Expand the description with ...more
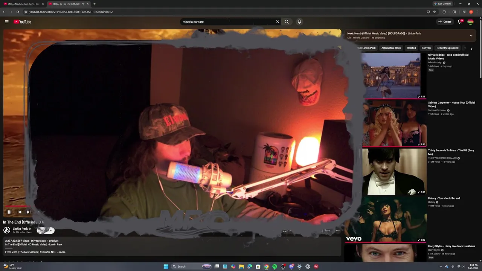Viewport: 482px width, 271px height. pos(61,252)
